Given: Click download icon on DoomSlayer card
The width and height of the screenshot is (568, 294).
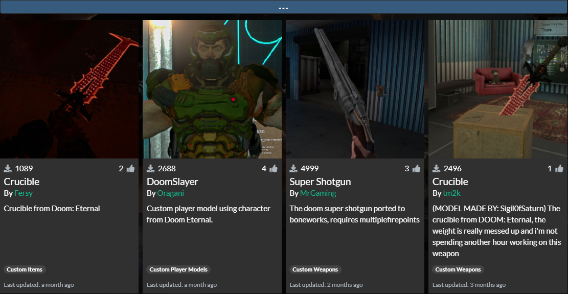Looking at the screenshot, I should click(151, 168).
